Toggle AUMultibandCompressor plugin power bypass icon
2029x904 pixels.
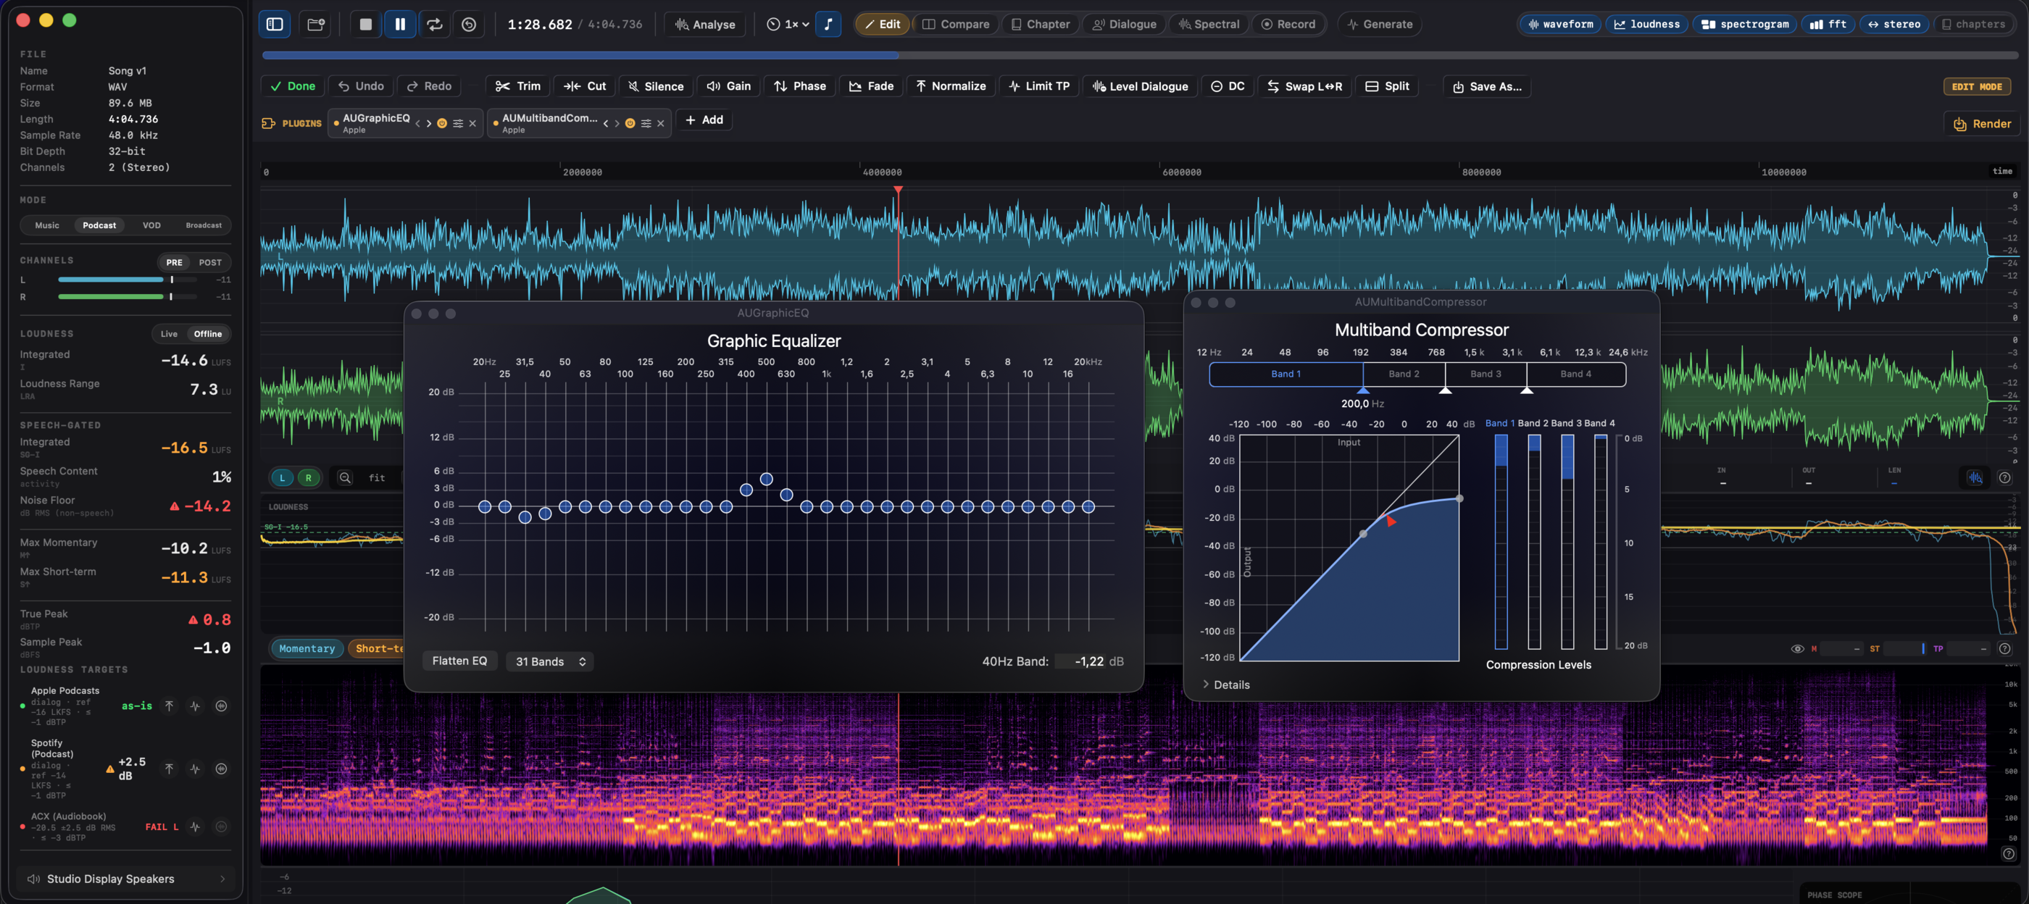tap(630, 124)
